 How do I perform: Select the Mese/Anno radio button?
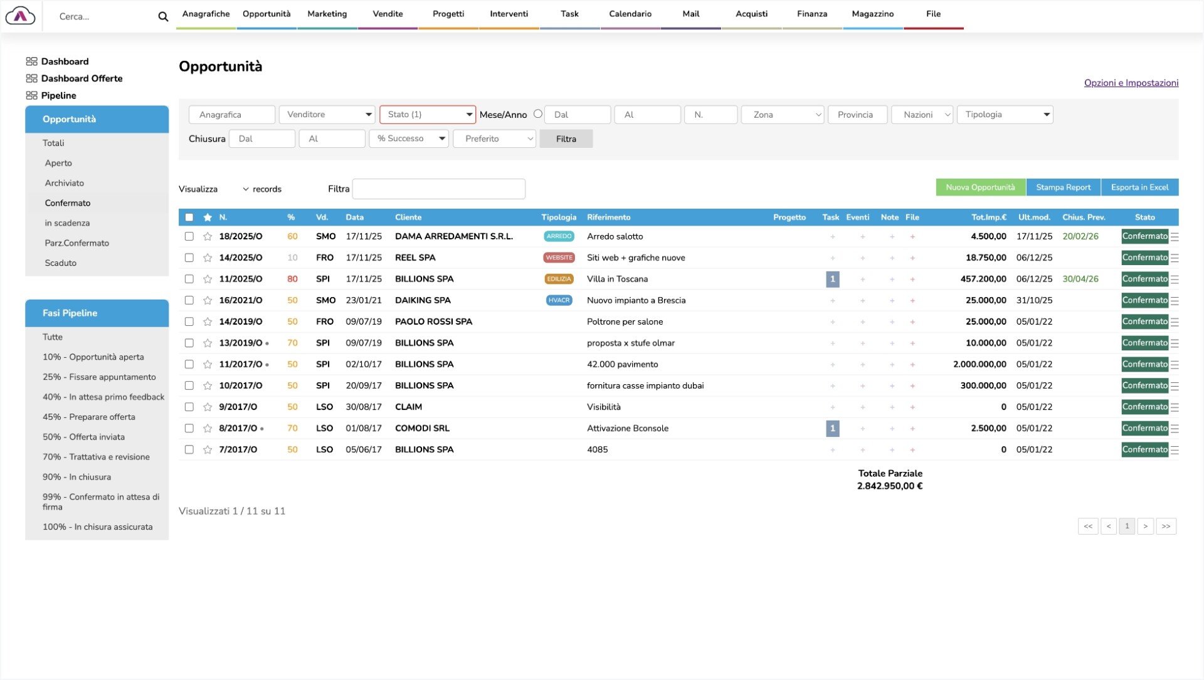(537, 114)
